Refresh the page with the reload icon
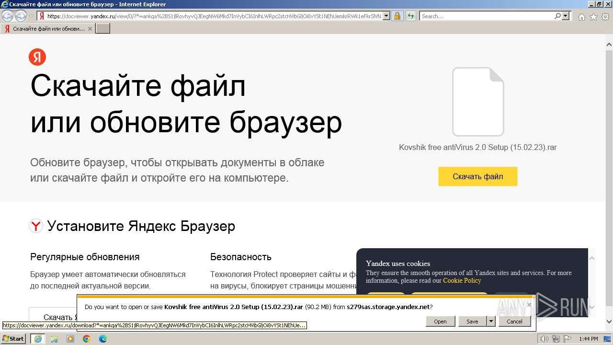 (x=410, y=16)
